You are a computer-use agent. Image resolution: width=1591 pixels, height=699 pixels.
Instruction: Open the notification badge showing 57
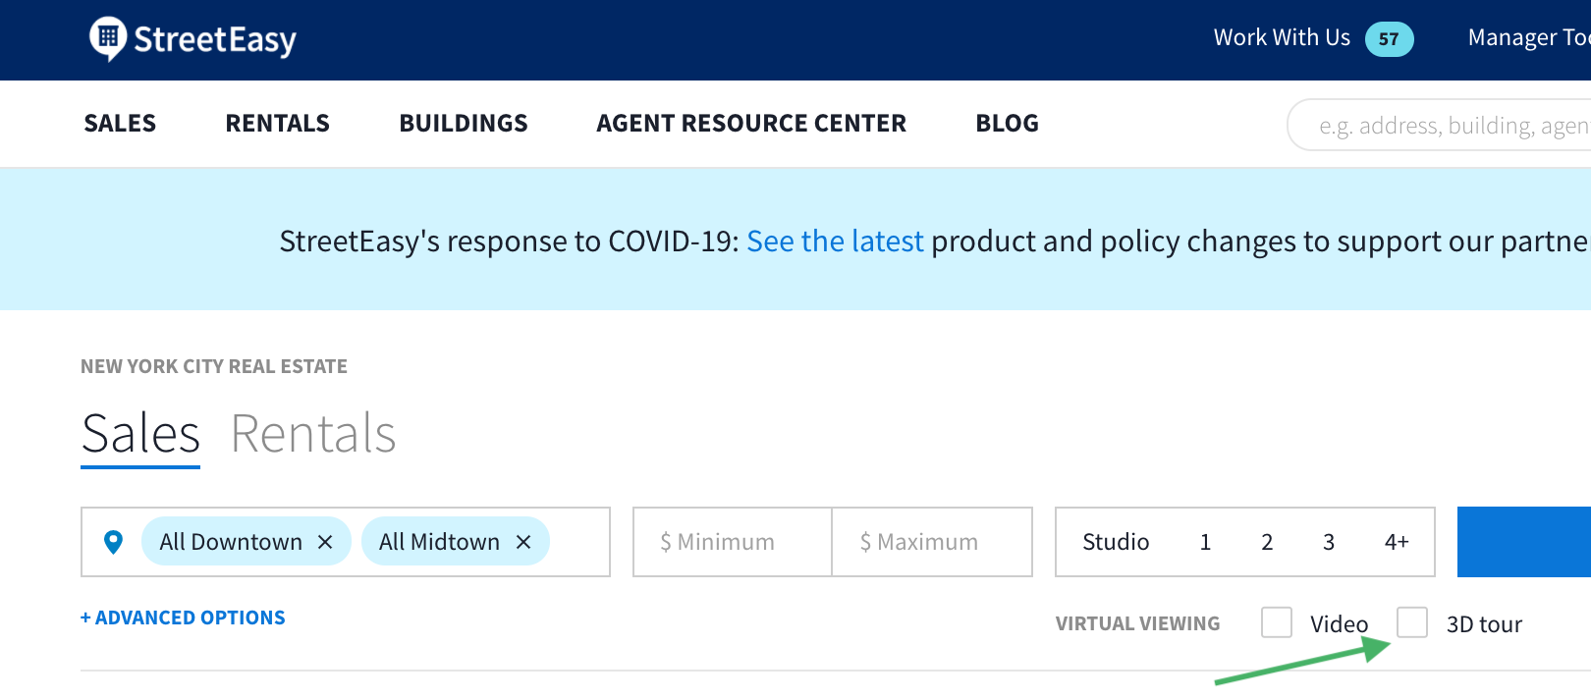click(1389, 39)
